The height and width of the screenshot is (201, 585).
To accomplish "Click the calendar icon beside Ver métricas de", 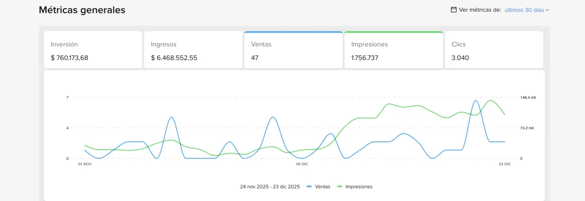I will (453, 10).
